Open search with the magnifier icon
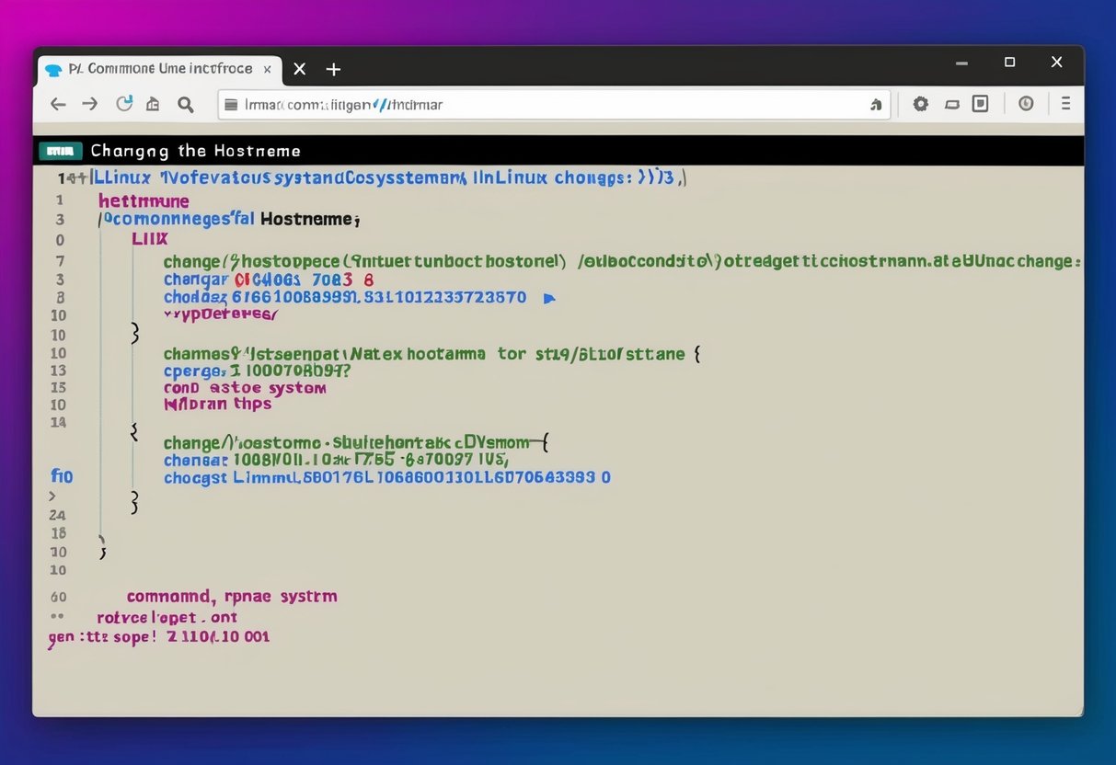 pyautogui.click(x=185, y=104)
